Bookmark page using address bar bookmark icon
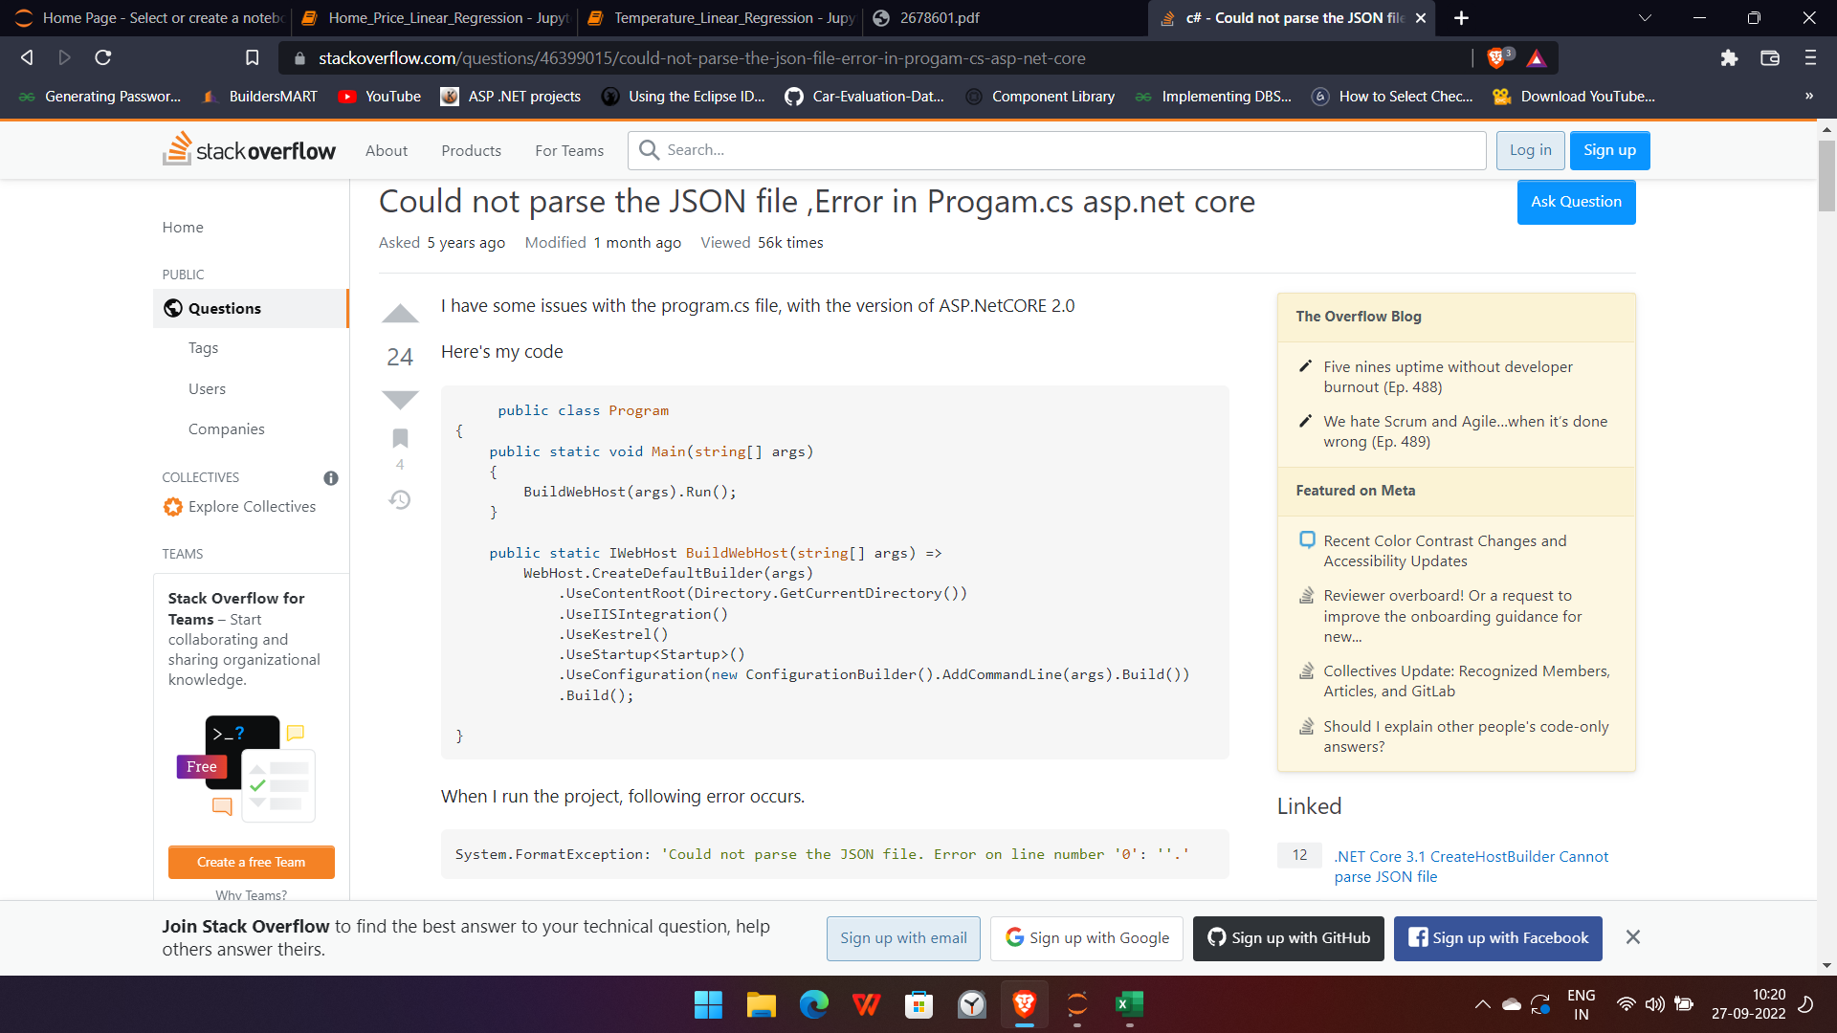This screenshot has height=1033, width=1837. pyautogui.click(x=252, y=57)
